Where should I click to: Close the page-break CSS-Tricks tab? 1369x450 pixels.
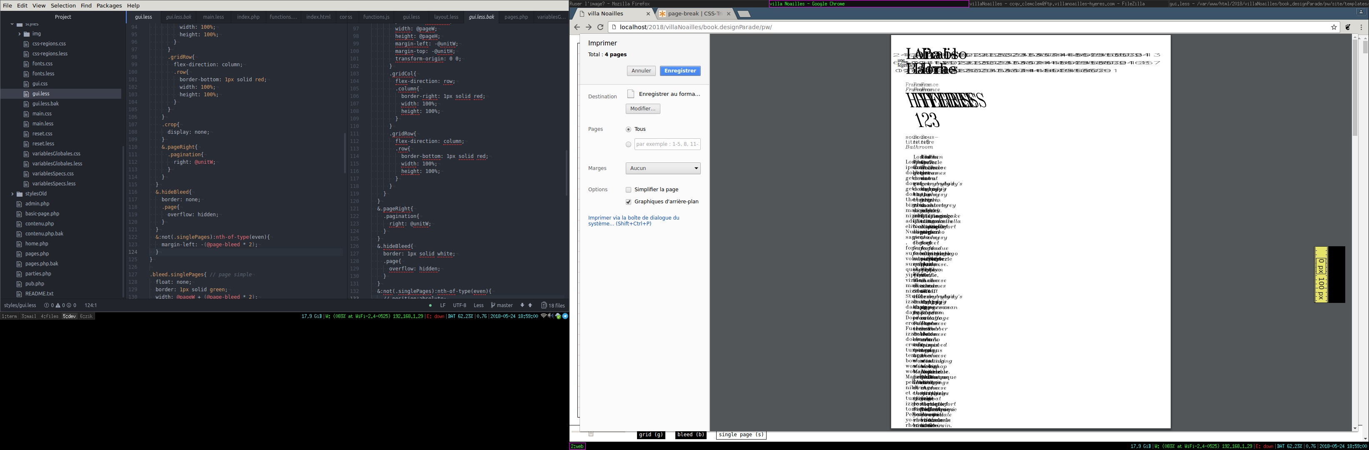pyautogui.click(x=729, y=14)
